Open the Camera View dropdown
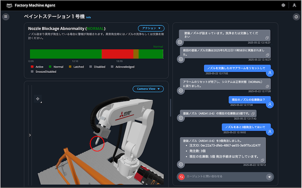 [x=148, y=89]
